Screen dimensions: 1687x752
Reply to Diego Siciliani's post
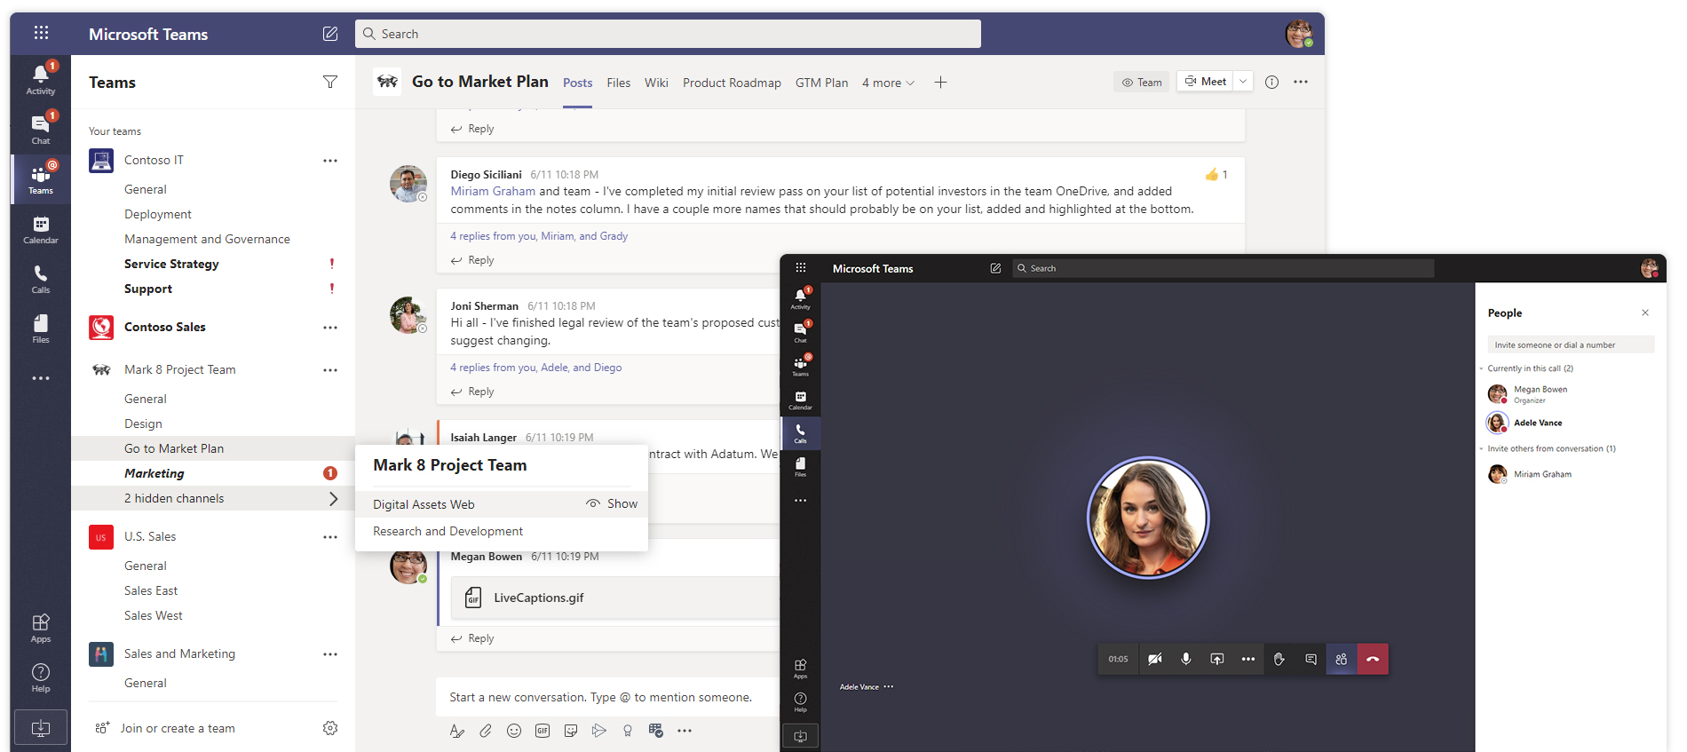pyautogui.click(x=472, y=260)
